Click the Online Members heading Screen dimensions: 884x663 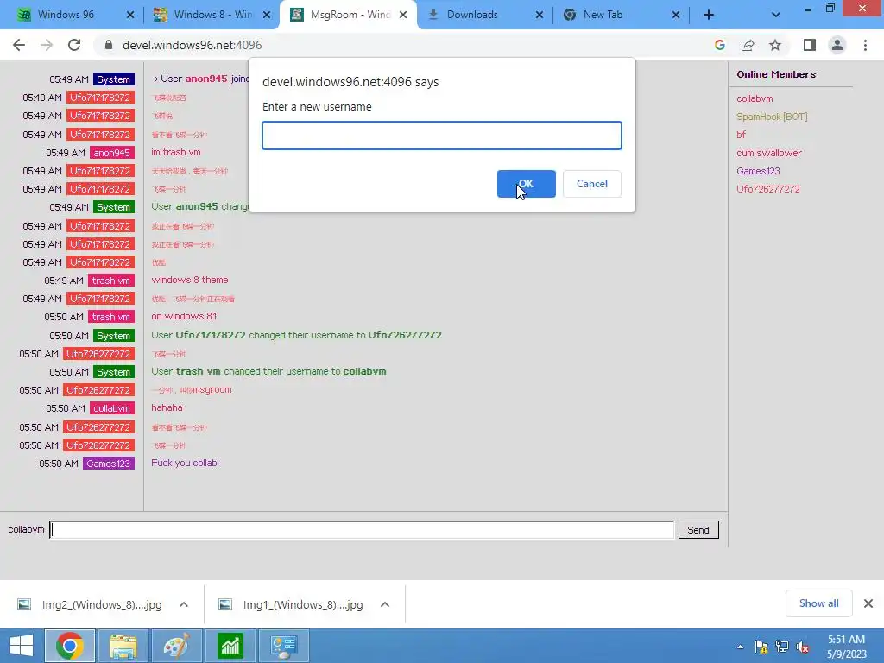pos(776,74)
